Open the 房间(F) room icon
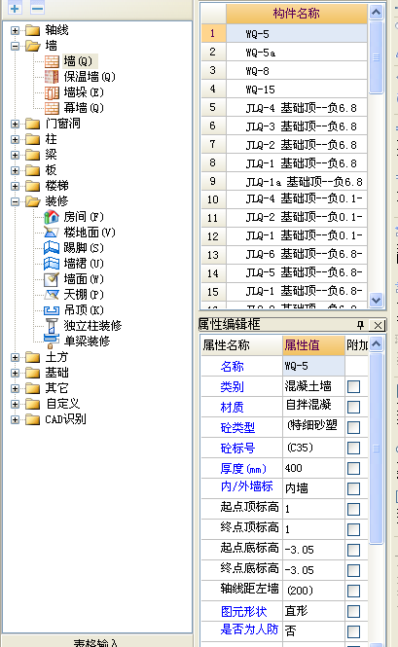 52,217
